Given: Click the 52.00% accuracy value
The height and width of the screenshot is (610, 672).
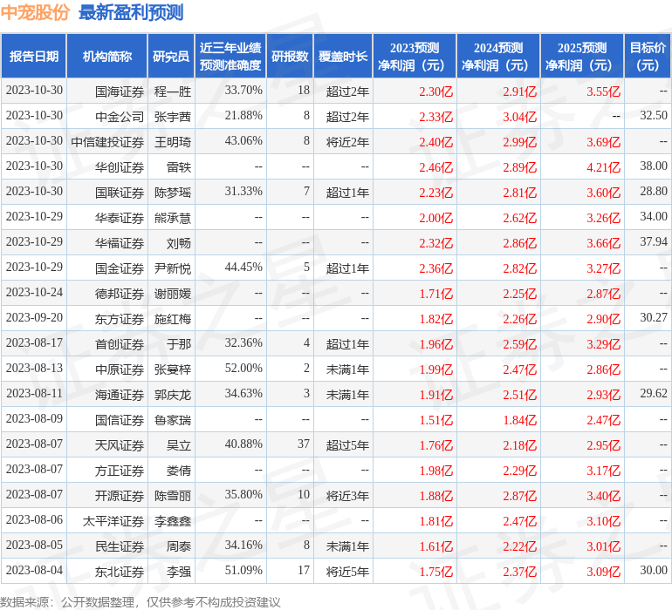Looking at the screenshot, I should pos(243,368).
